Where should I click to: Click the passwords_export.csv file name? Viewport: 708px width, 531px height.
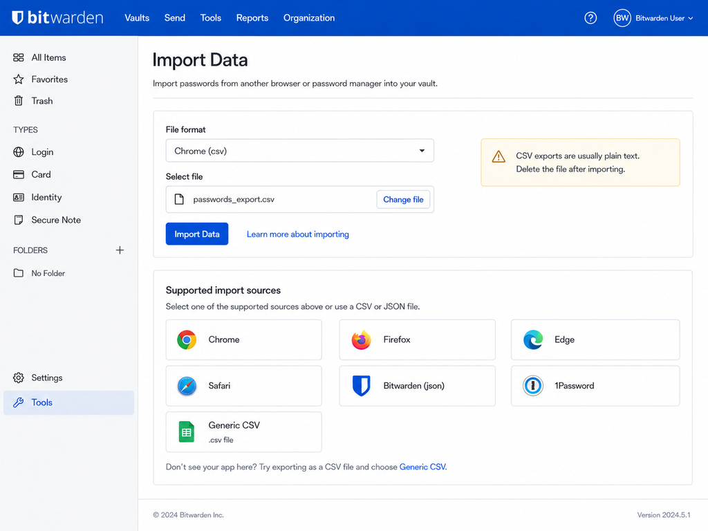pos(234,200)
